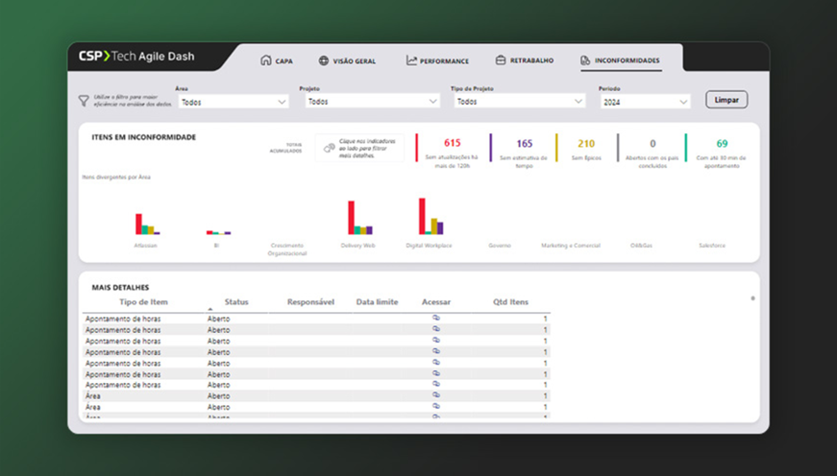This screenshot has width=837, height=476.
Task: Click the link icon in first table row
Action: click(x=435, y=317)
